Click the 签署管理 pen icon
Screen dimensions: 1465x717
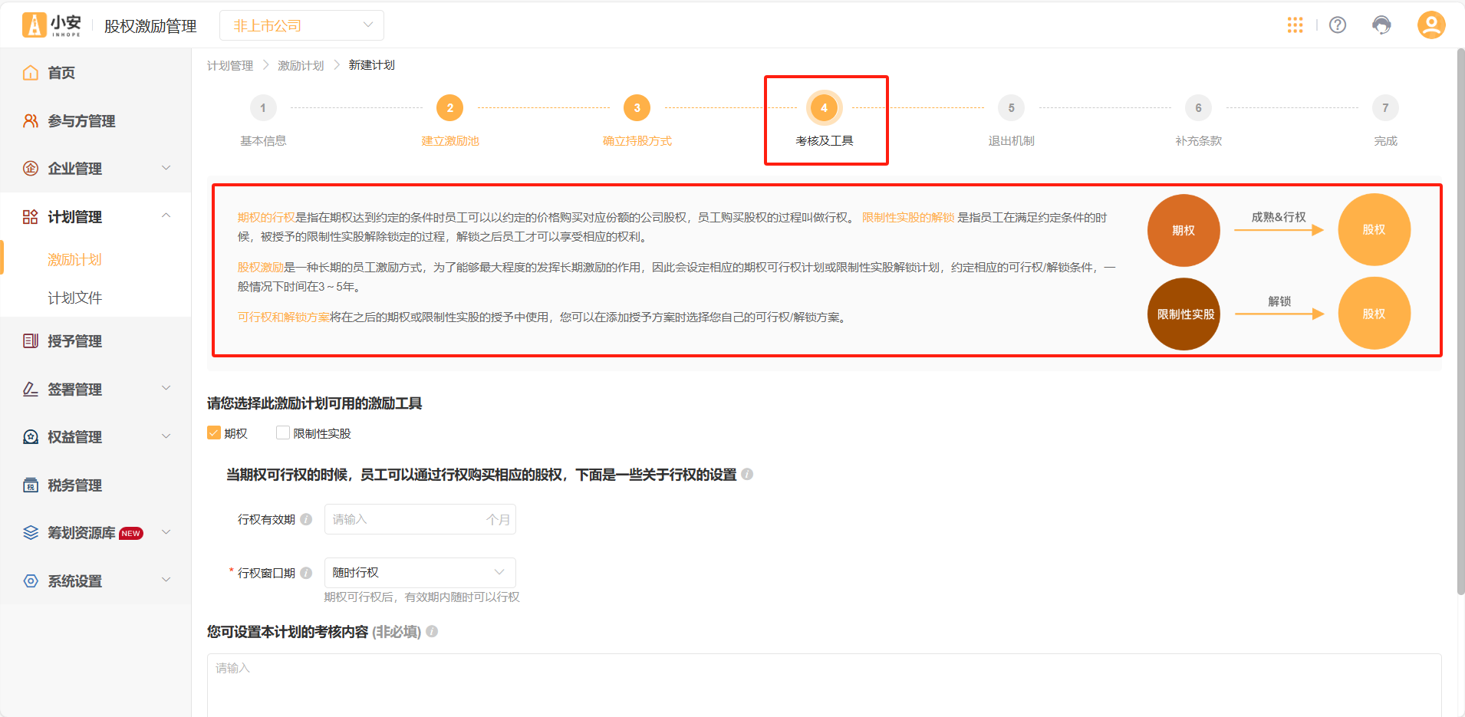coord(31,390)
